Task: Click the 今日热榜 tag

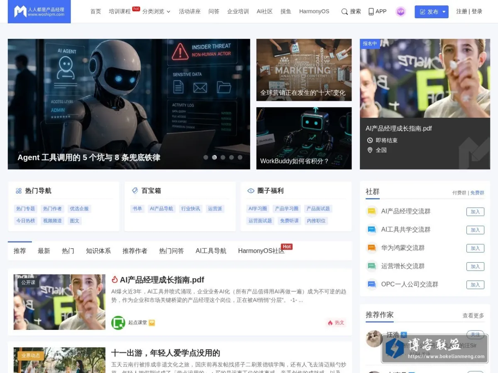Action: (x=26, y=221)
